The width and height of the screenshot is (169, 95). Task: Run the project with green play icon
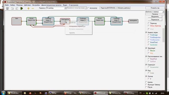22,8
